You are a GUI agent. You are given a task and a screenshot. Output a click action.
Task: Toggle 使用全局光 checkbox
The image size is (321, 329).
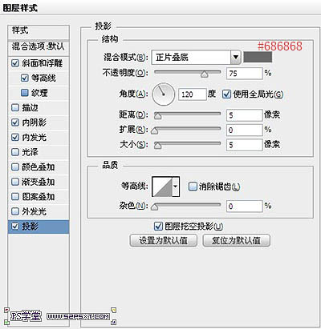[226, 94]
